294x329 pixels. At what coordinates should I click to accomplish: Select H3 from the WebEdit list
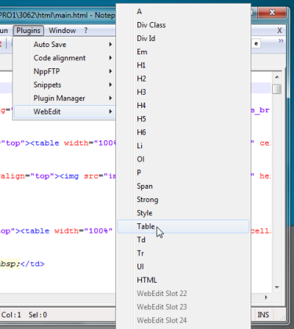[x=183, y=93]
